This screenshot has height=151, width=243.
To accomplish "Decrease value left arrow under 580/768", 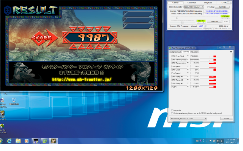I will [199, 23].
